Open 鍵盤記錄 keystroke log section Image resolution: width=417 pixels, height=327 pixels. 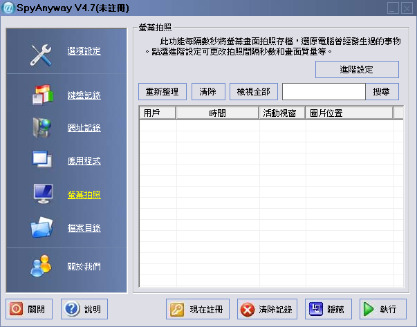(84, 95)
